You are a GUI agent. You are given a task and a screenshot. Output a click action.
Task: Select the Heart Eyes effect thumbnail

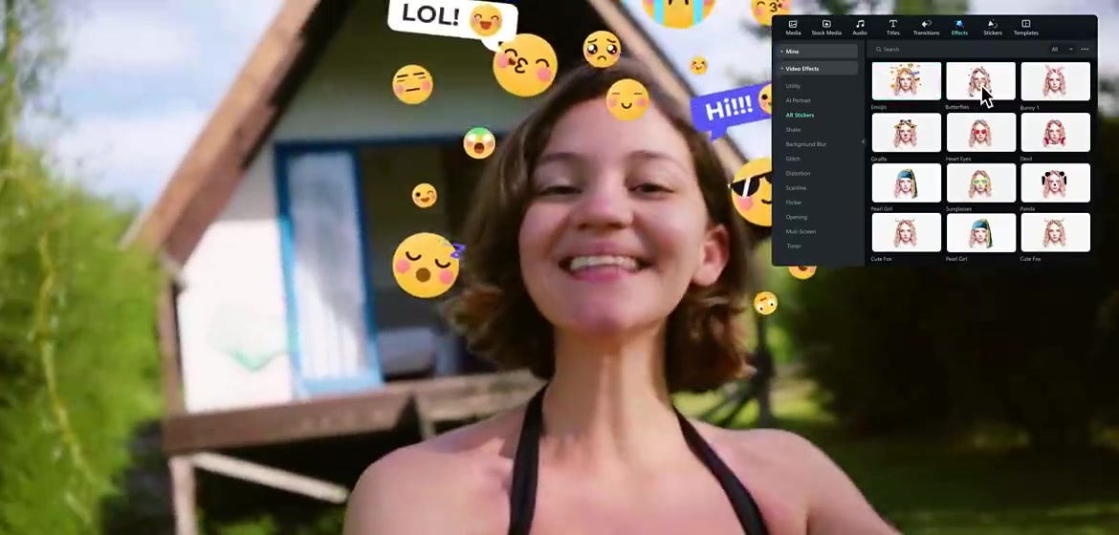click(980, 132)
